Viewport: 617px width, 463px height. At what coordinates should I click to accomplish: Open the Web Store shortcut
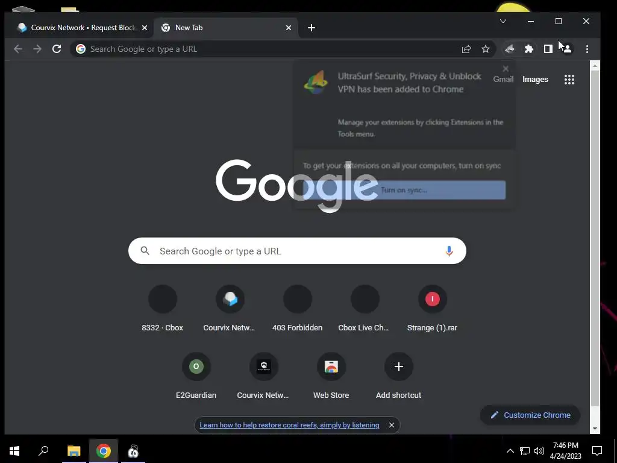tap(331, 376)
